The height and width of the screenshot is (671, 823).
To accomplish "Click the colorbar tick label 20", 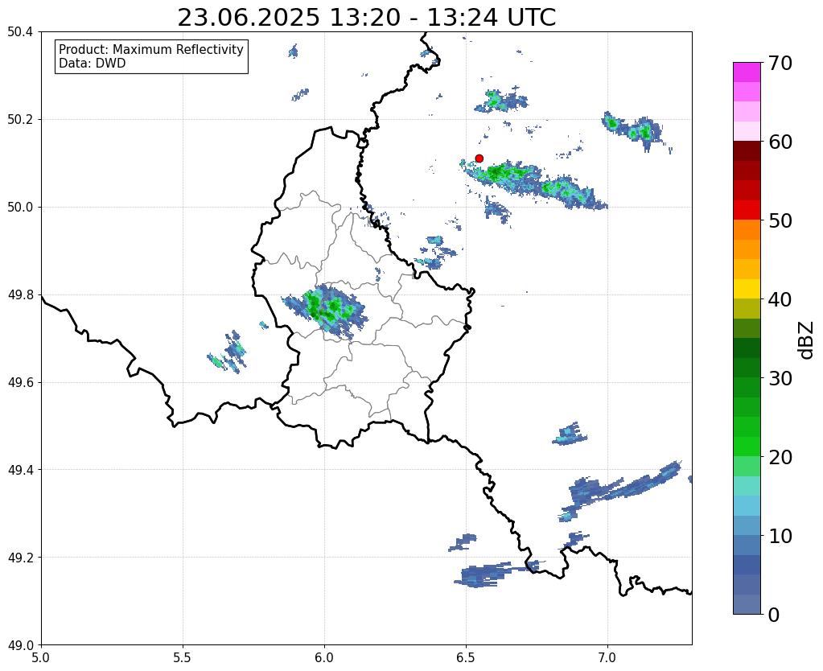I will click(x=780, y=457).
